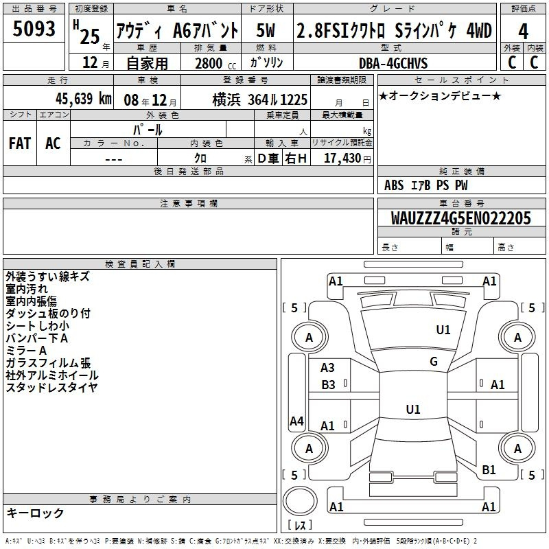
Task: Click inspector note スタッドレスタイヤ
Action: click(x=52, y=387)
